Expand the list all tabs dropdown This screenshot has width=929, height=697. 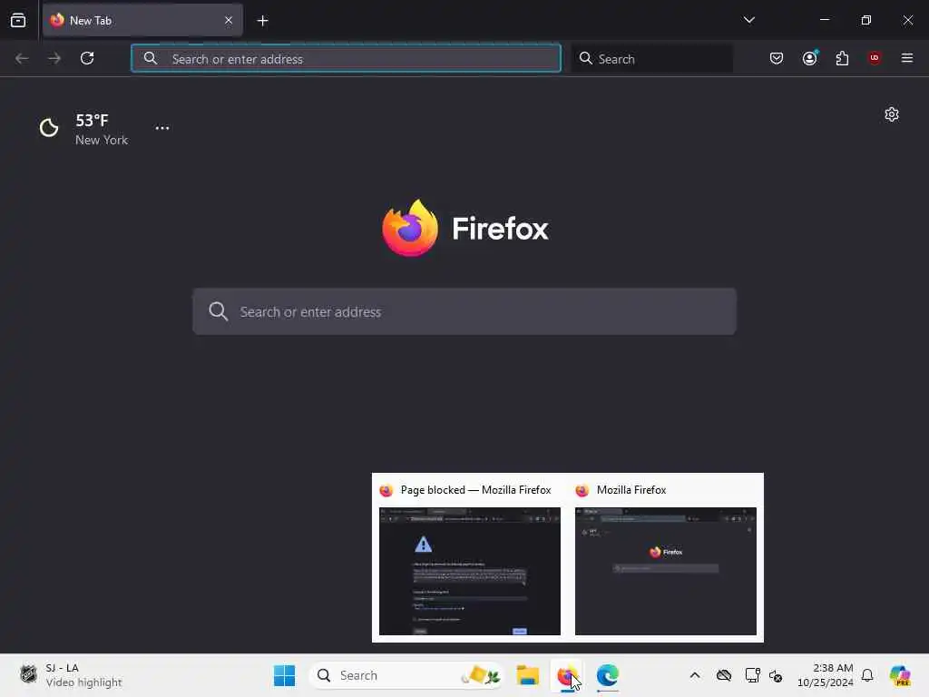pos(748,20)
